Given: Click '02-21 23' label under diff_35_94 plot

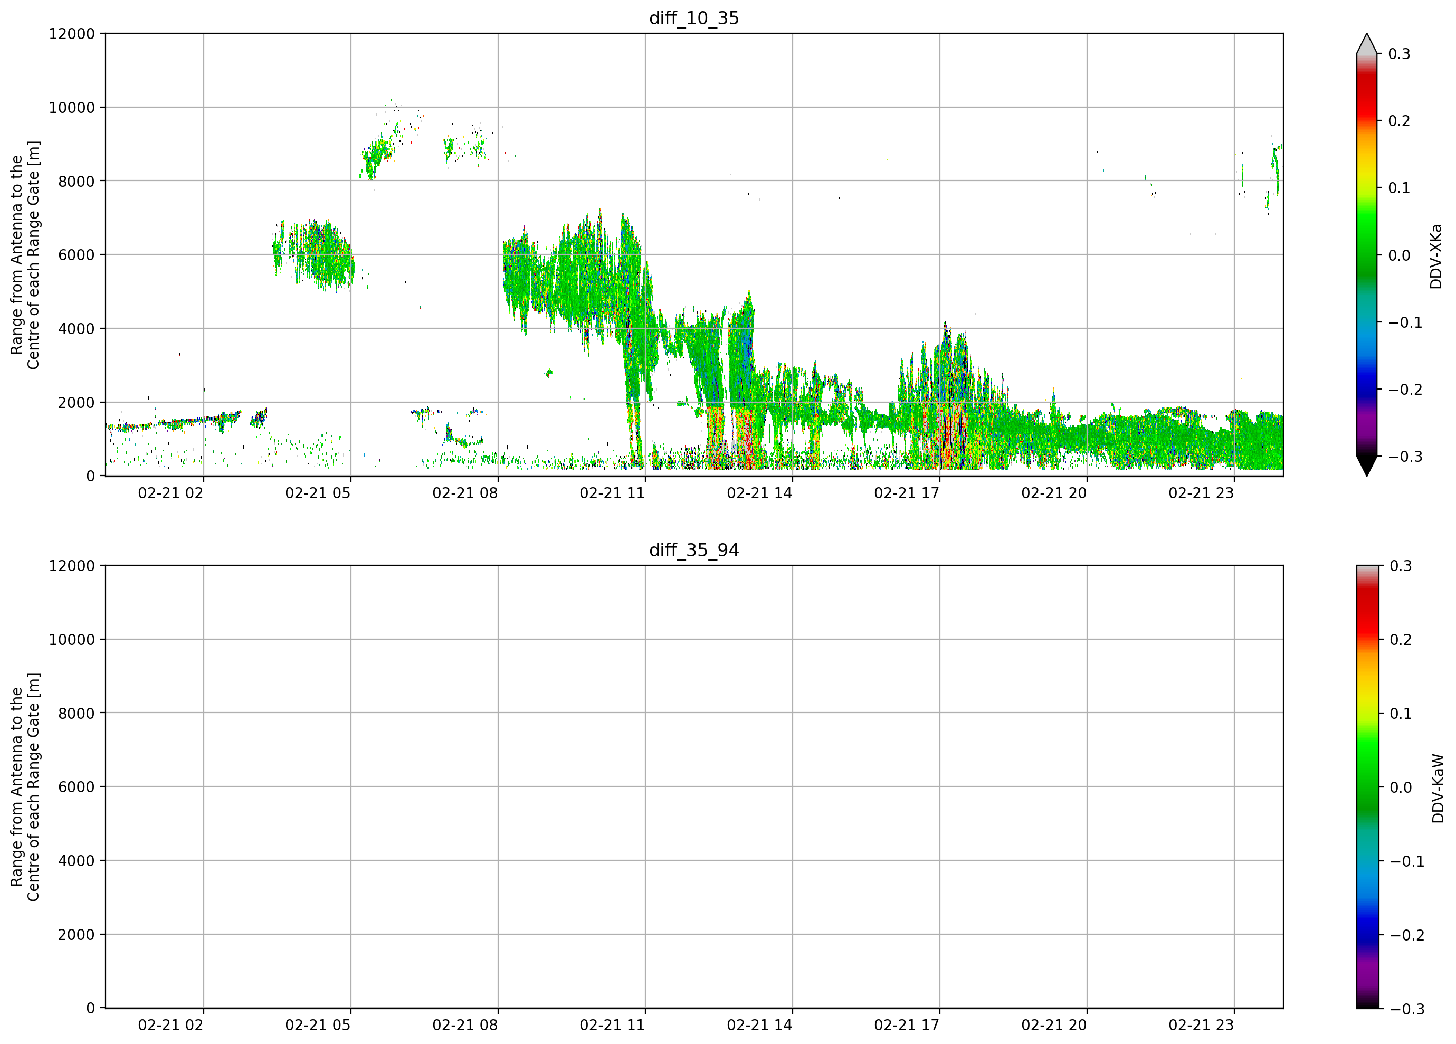Looking at the screenshot, I should (x=1201, y=1026).
